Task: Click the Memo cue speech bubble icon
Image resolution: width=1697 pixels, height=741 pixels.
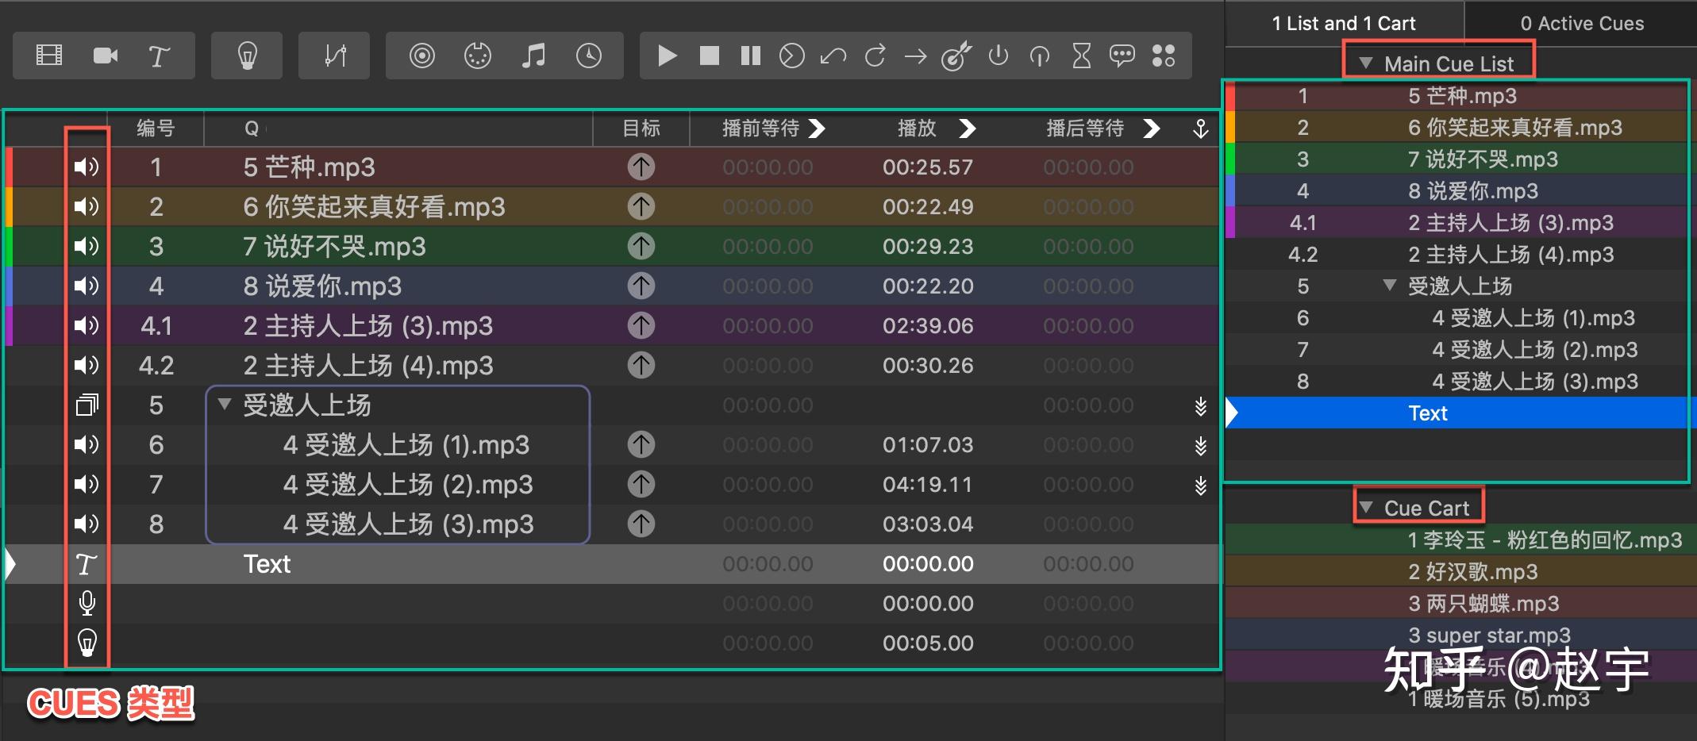Action: click(x=1123, y=56)
